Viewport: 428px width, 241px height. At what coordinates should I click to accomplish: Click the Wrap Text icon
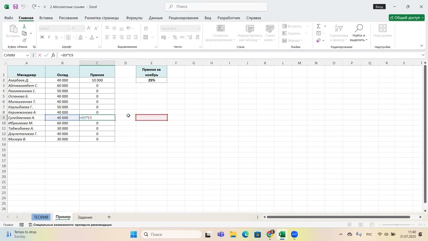[146, 28]
